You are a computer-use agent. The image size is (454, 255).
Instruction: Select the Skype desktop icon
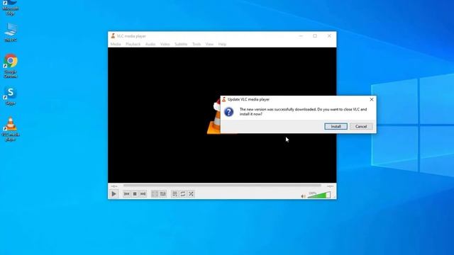[x=11, y=96]
